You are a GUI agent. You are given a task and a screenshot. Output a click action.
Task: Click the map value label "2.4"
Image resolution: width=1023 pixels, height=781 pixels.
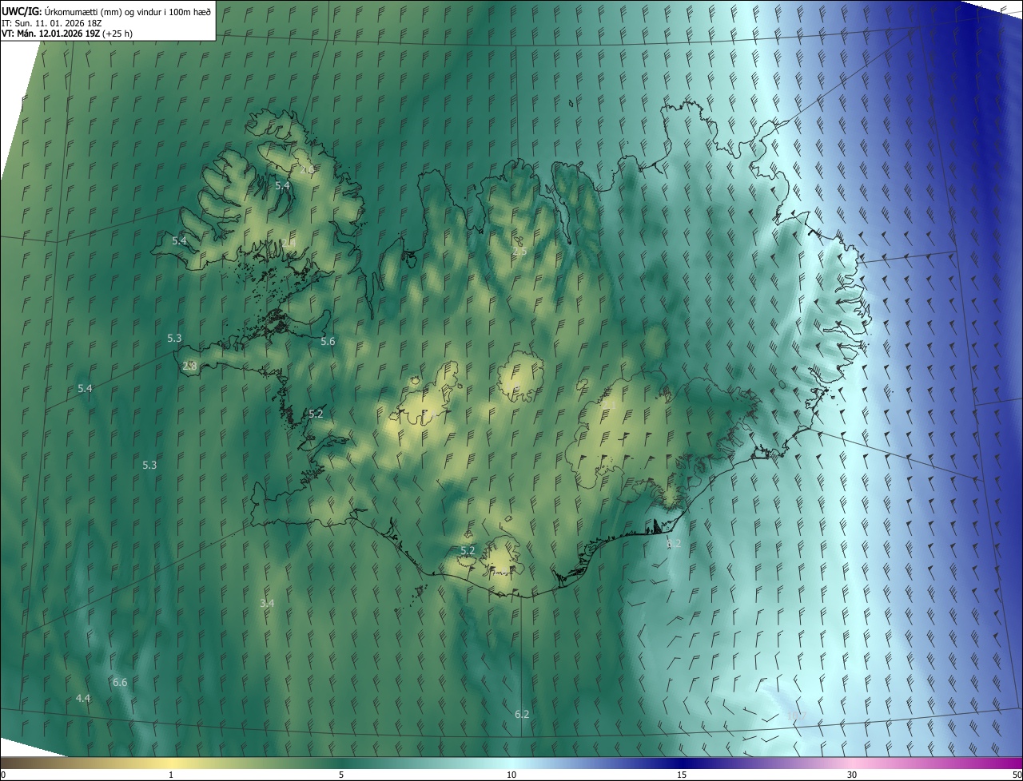coord(288,242)
